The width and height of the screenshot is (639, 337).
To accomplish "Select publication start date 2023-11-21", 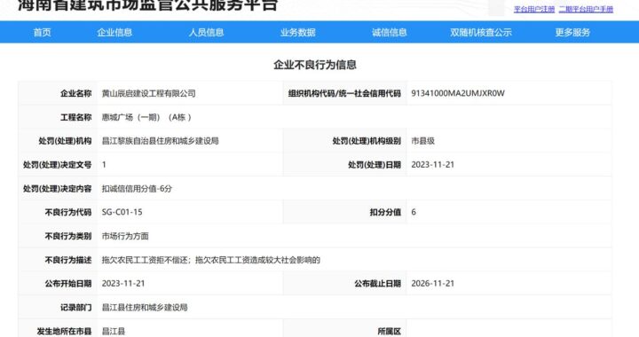I will coord(123,284).
